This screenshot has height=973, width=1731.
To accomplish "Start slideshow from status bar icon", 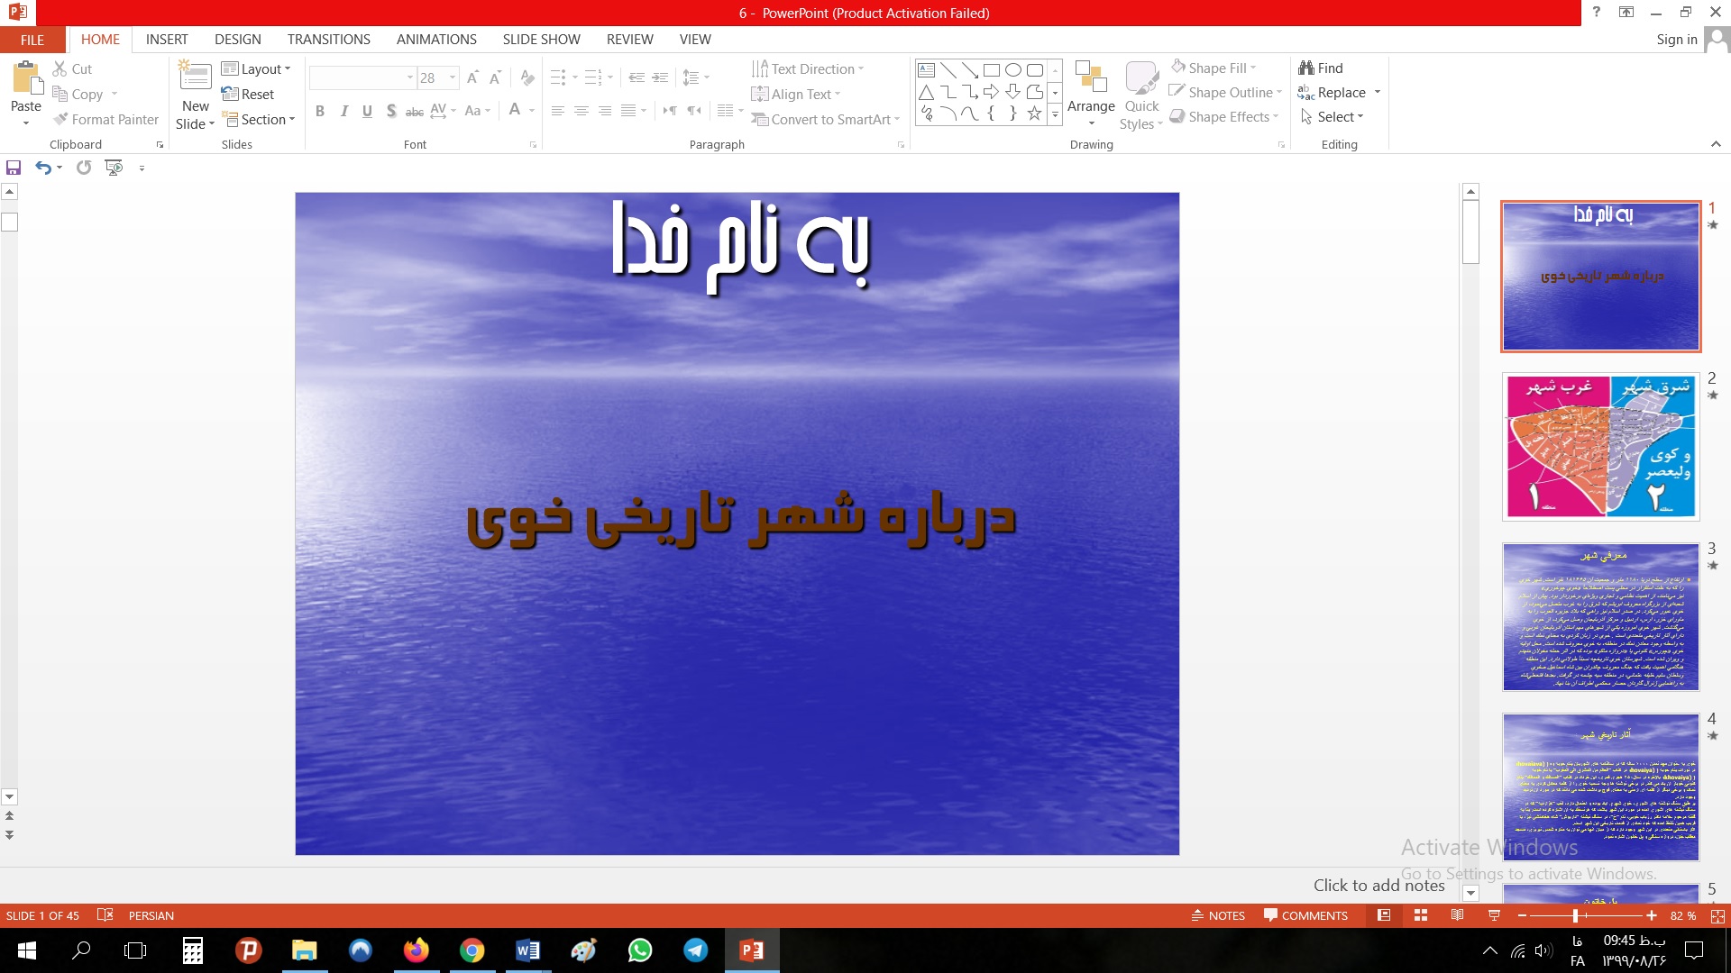I will [x=1494, y=915].
